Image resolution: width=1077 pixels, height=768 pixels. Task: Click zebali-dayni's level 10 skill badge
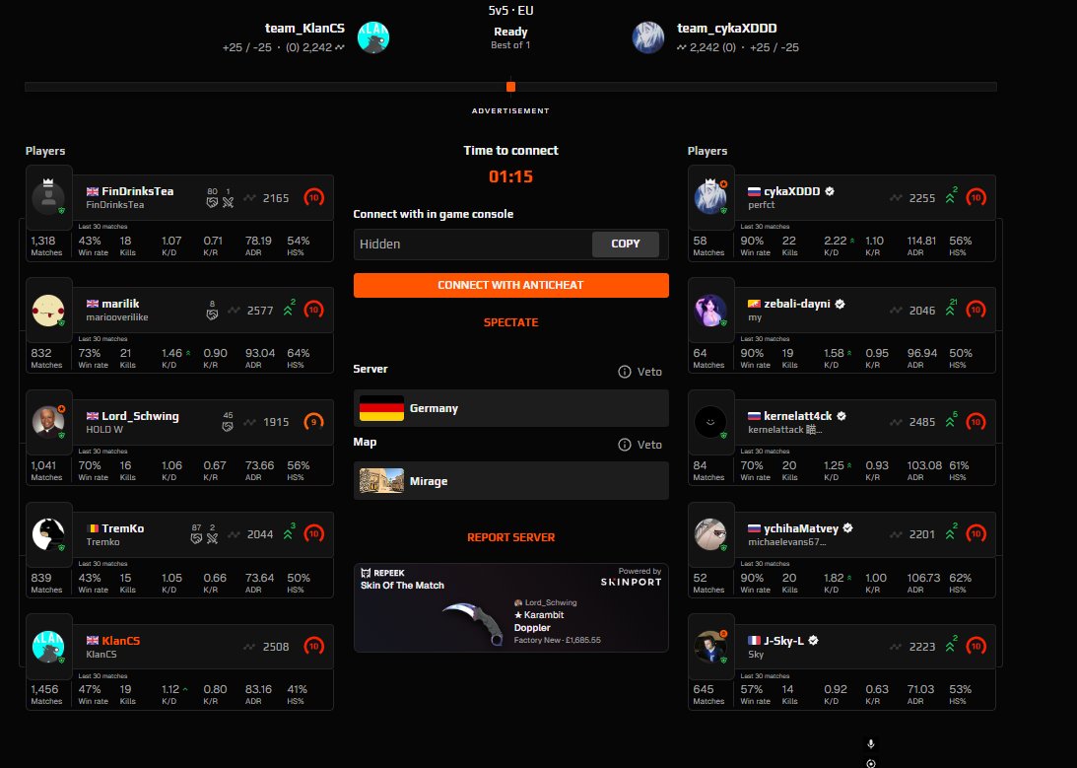[x=976, y=310]
